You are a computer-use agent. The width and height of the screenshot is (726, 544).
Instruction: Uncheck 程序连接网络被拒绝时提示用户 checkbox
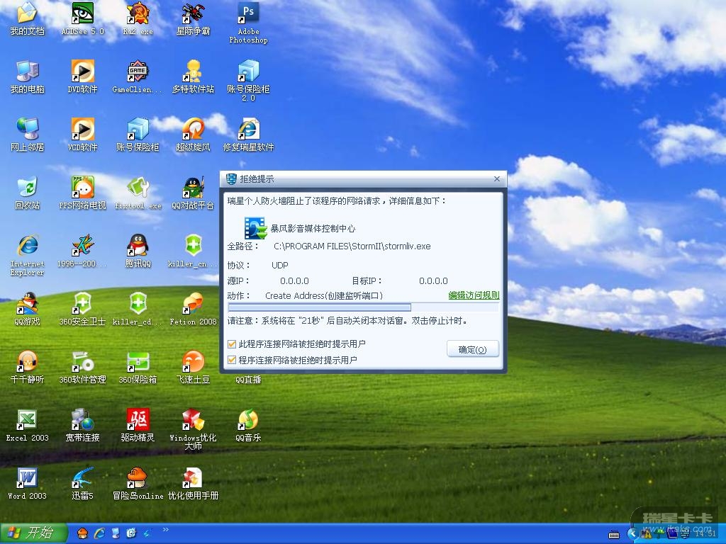pos(232,360)
